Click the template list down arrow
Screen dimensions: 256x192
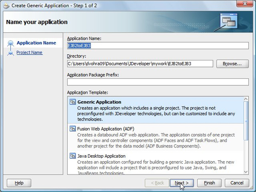pos(246,172)
